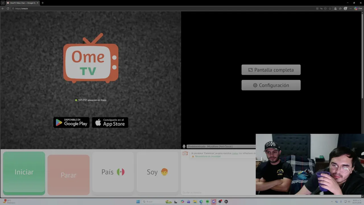
Task: Show hidden system tray icons
Action: pyautogui.click(x=332, y=202)
